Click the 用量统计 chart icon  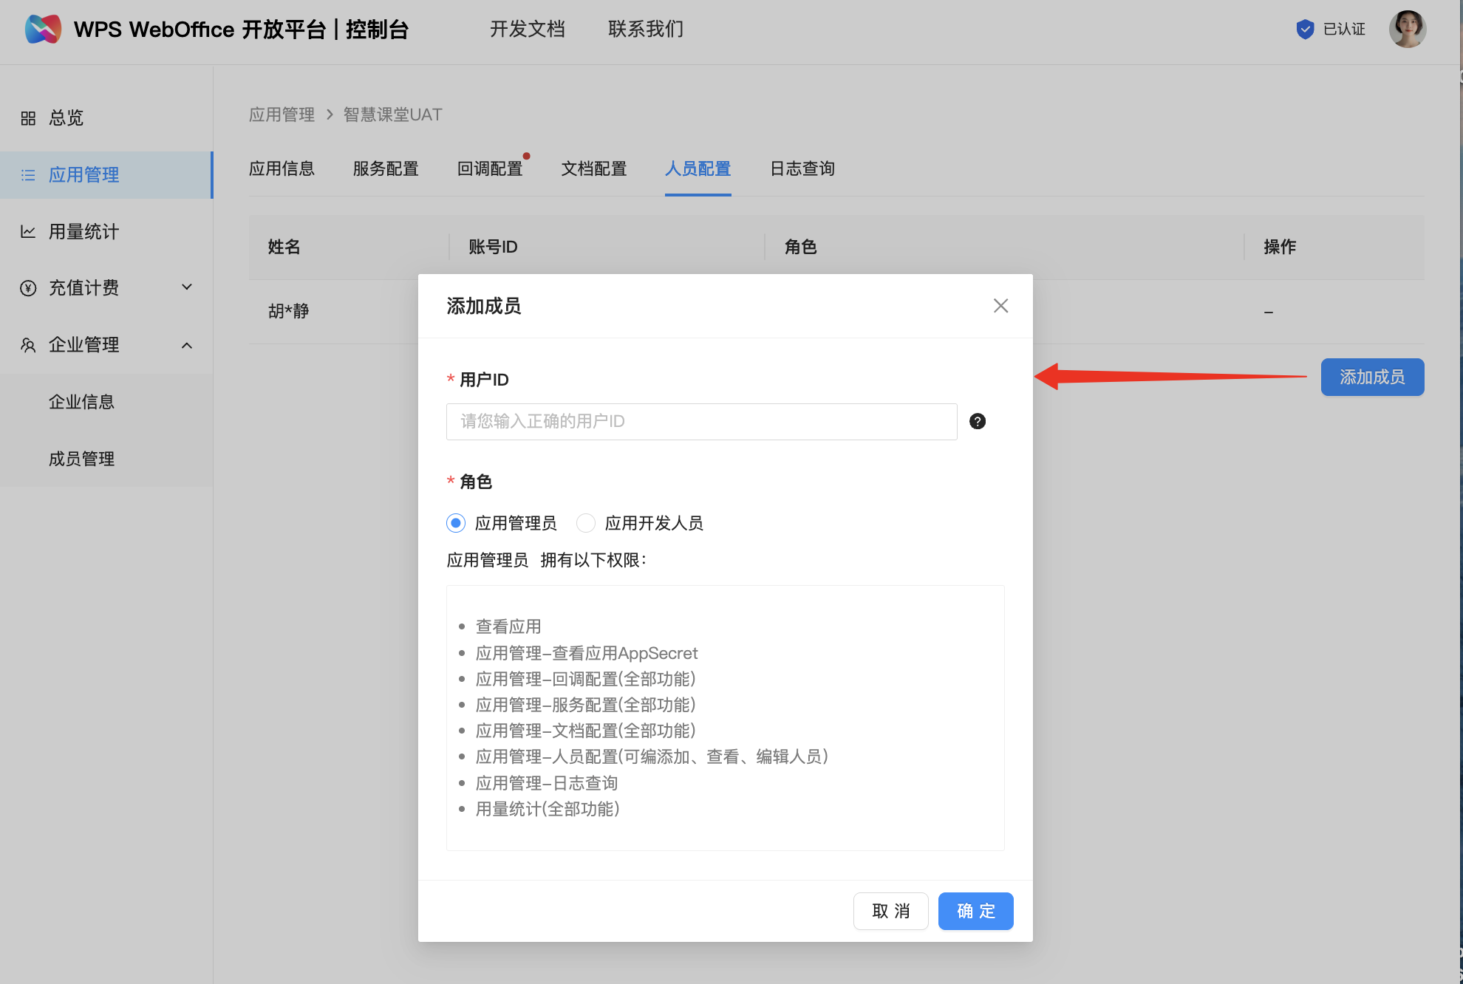pyautogui.click(x=28, y=232)
